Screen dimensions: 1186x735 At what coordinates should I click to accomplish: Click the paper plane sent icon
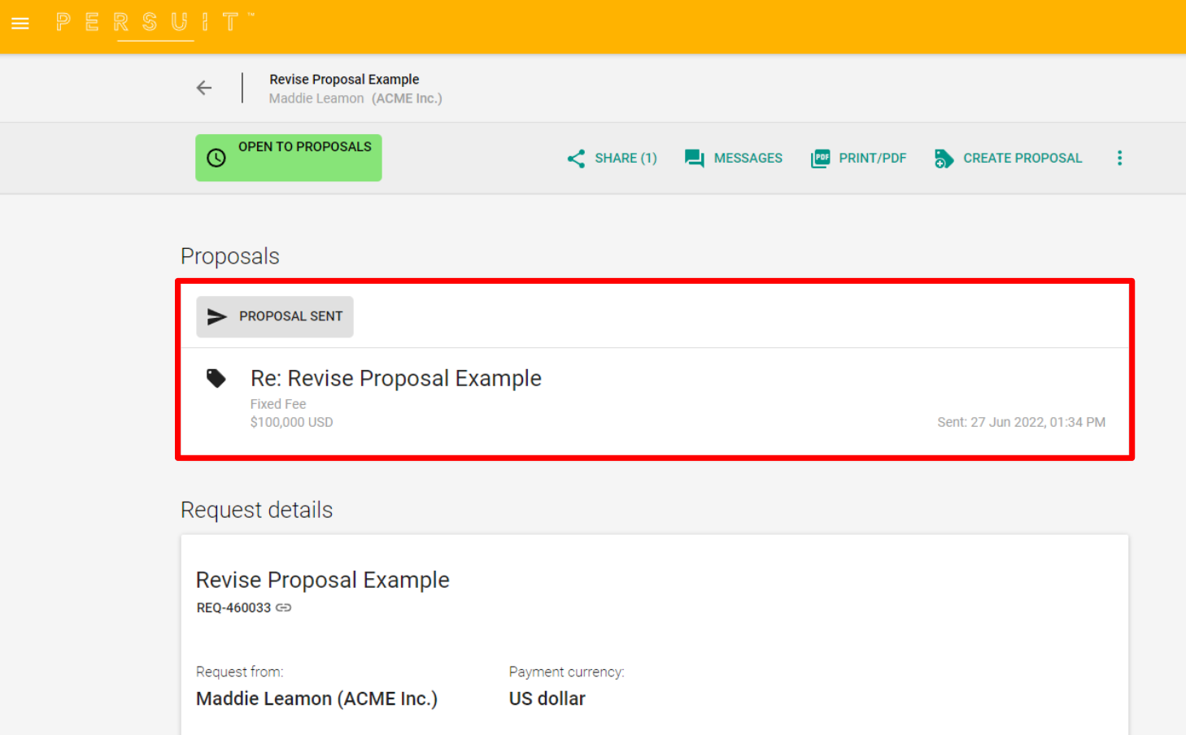(x=217, y=317)
